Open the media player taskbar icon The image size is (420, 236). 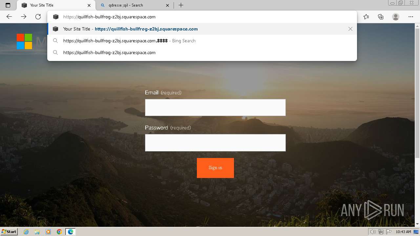pyautogui.click(x=48, y=232)
